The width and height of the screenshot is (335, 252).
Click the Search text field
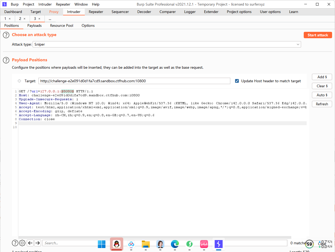(x=165, y=243)
